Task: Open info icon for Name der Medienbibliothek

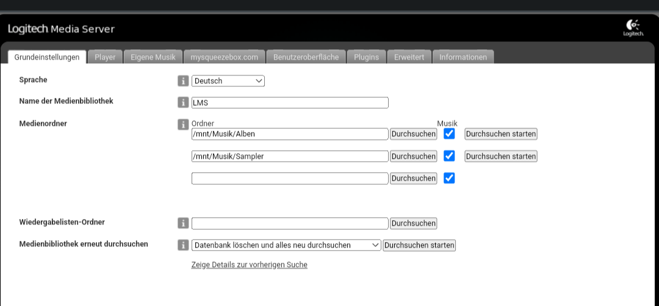Action: [183, 102]
